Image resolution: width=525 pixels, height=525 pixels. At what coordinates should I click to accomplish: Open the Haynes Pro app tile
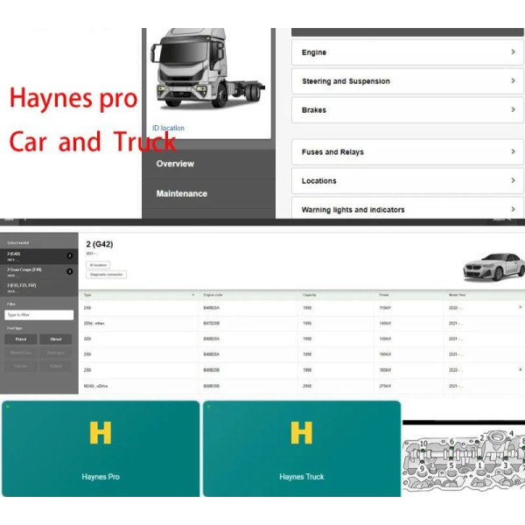[101, 448]
